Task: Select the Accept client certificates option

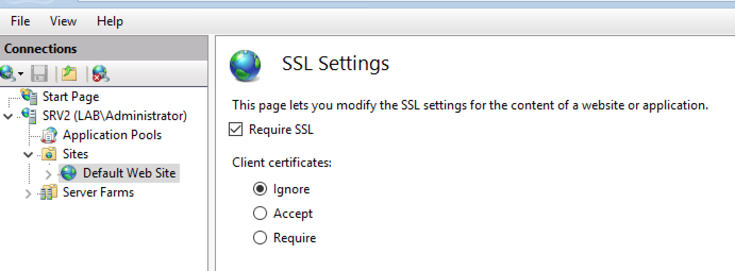Action: pos(260,214)
